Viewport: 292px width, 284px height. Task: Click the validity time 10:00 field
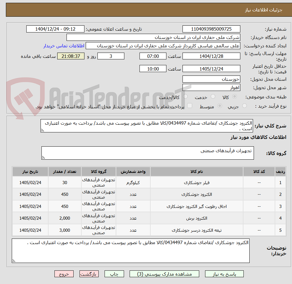point(153,69)
